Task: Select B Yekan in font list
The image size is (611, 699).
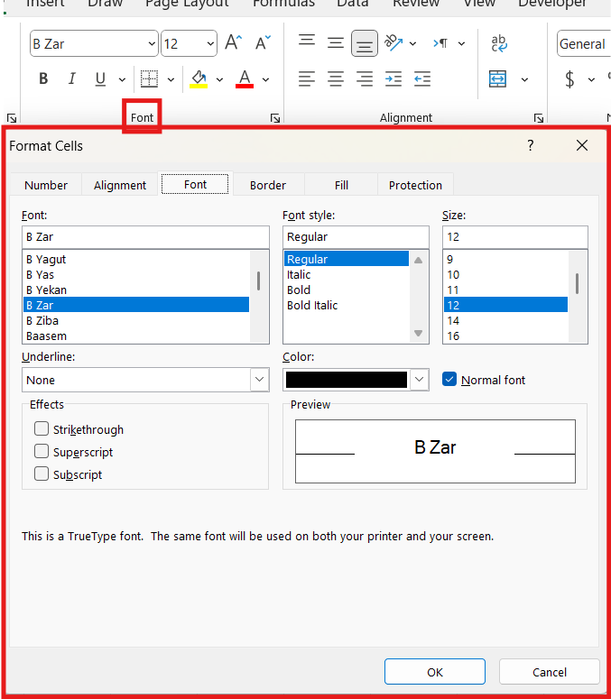Action: pyautogui.click(x=136, y=290)
